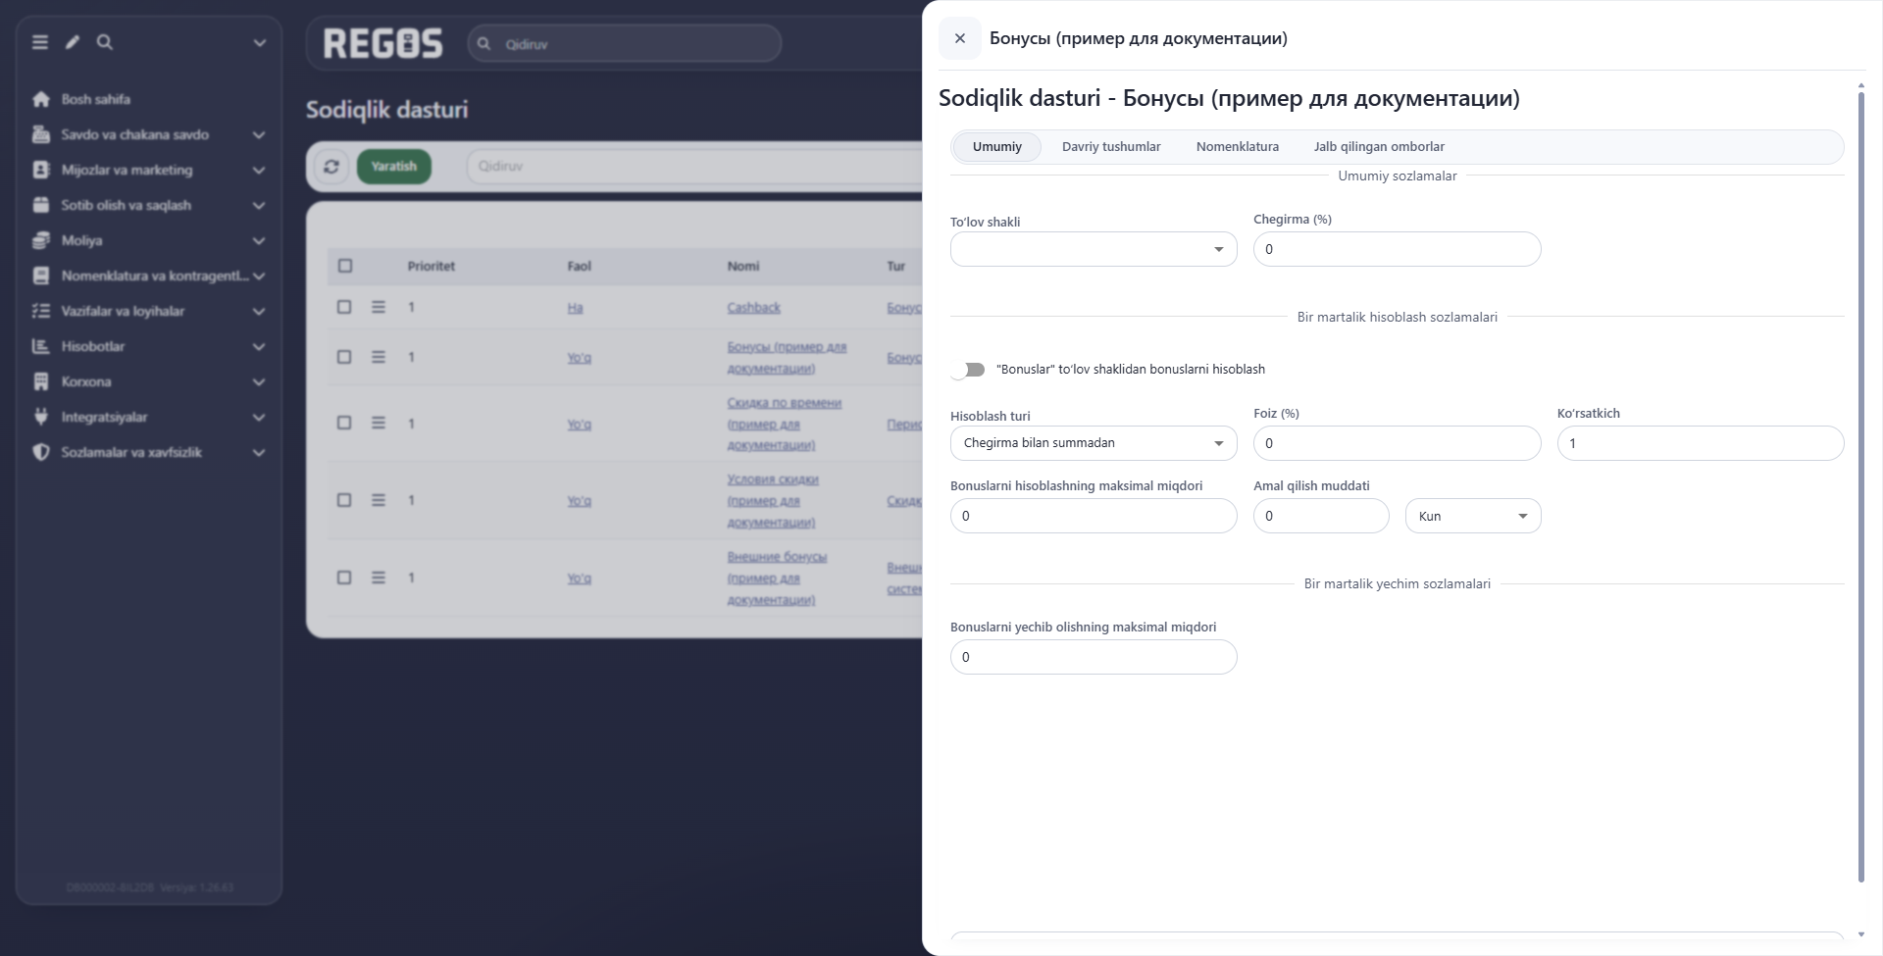Image resolution: width=1883 pixels, height=956 pixels.
Task: Tick the select-all checkbox in table header
Action: [x=345, y=266]
